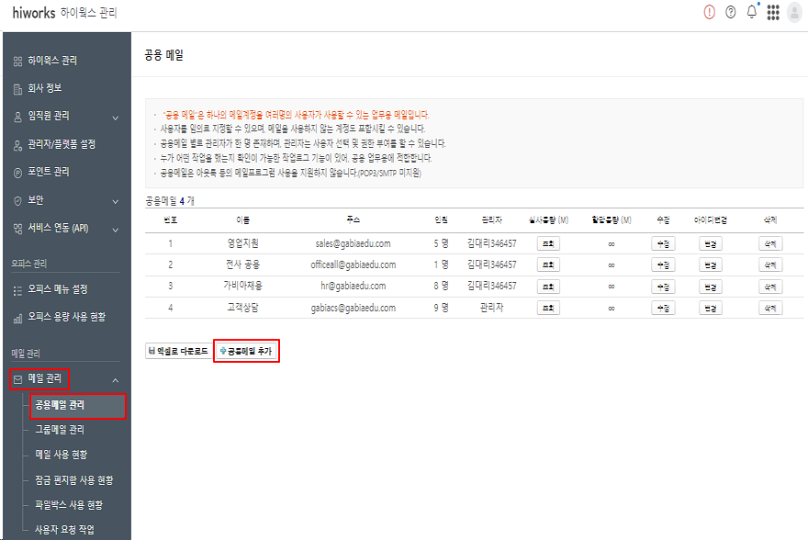Open 오피스 용량 사용 현황 menu item
The width and height of the screenshot is (808, 540).
click(67, 317)
